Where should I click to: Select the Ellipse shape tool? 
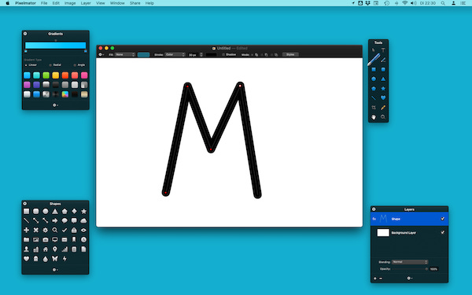tap(374, 79)
